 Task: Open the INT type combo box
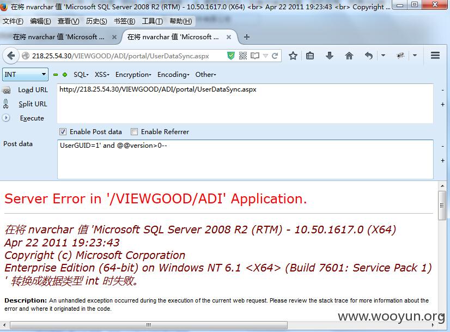tap(25, 74)
